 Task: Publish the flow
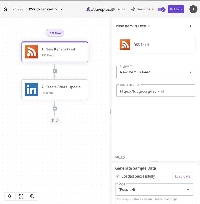176,9
